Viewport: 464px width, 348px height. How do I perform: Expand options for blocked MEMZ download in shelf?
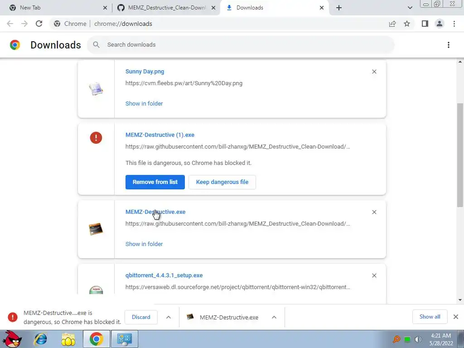[x=169, y=317]
